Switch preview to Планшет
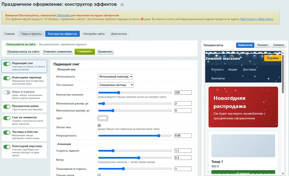The image size is (289, 176). click(x=263, y=45)
